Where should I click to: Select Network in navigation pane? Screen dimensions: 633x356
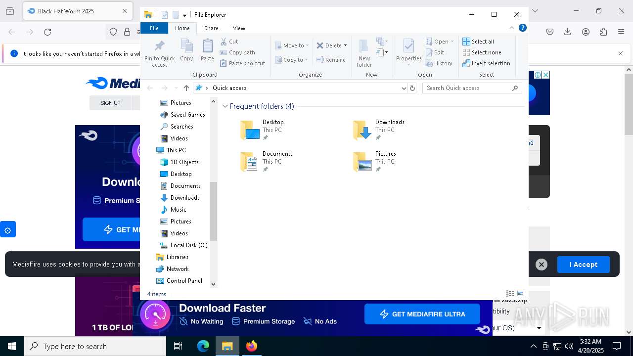(x=172, y=269)
